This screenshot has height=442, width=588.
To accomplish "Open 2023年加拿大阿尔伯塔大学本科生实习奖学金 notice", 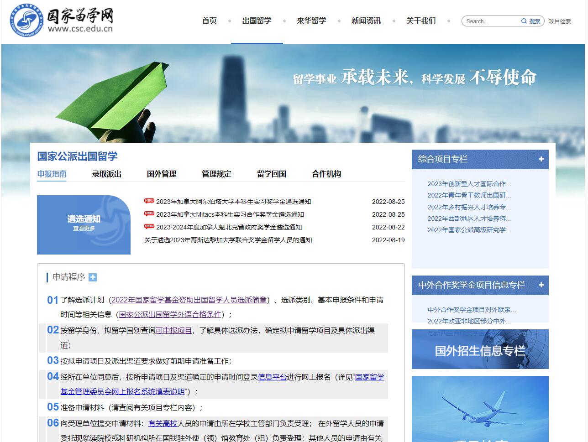I will pos(234,202).
